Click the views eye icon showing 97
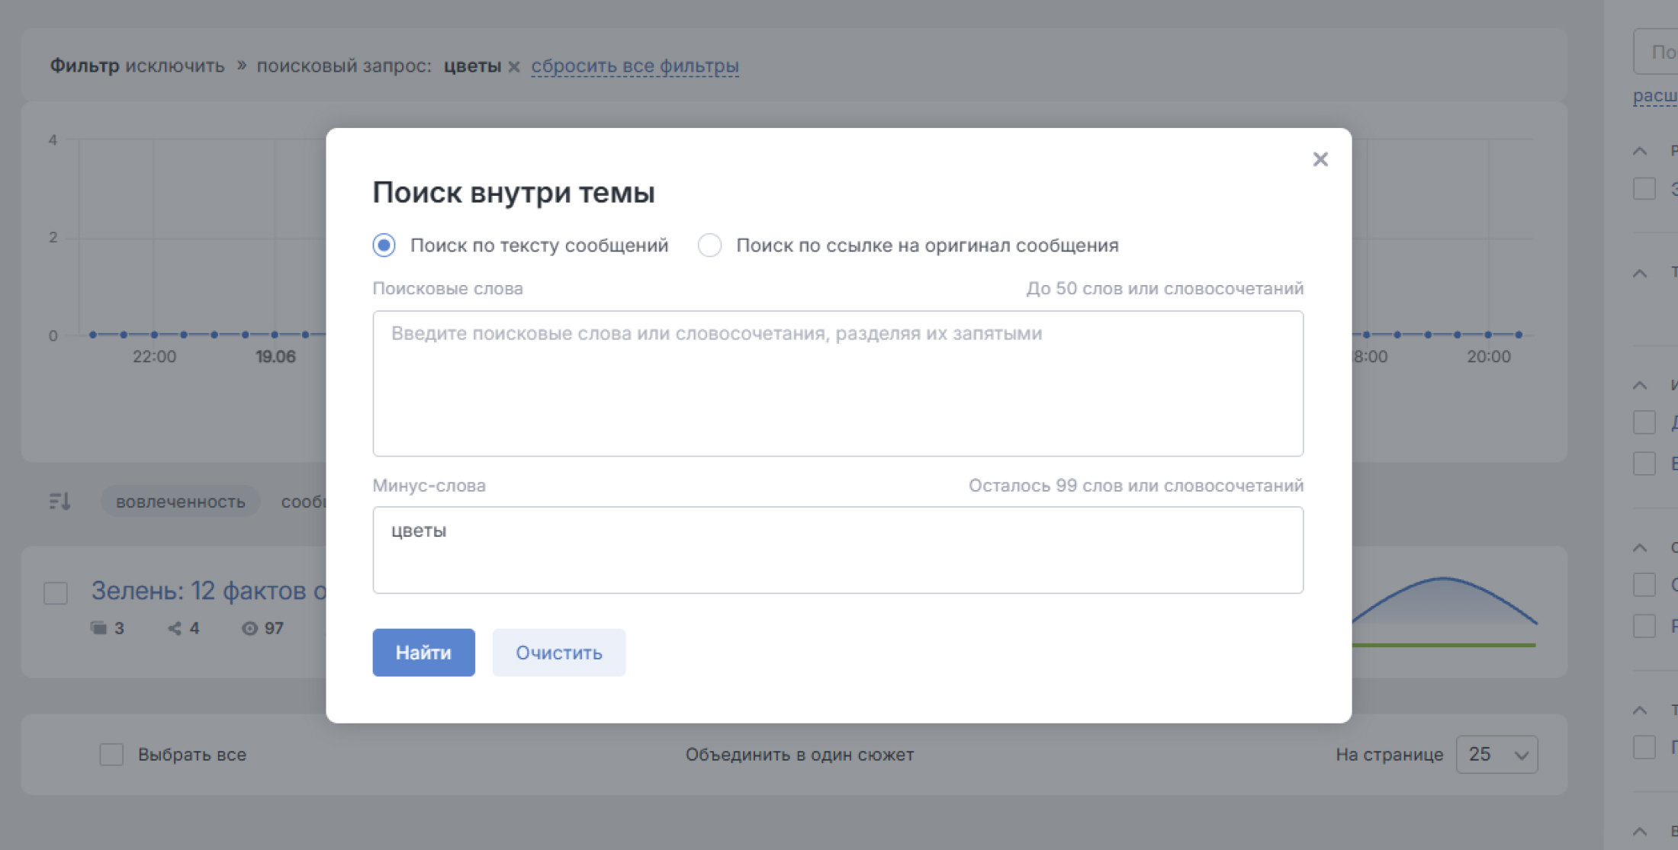 (249, 628)
